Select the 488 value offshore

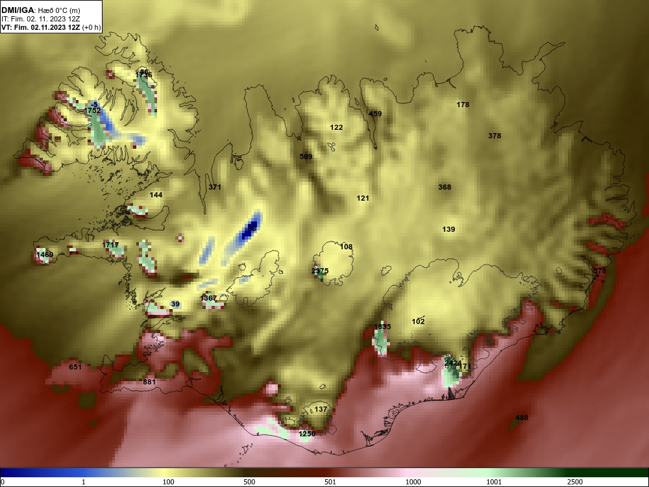click(522, 418)
